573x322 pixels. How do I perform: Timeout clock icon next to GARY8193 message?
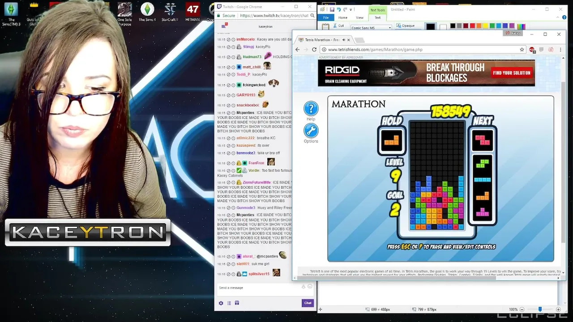[x=233, y=95]
